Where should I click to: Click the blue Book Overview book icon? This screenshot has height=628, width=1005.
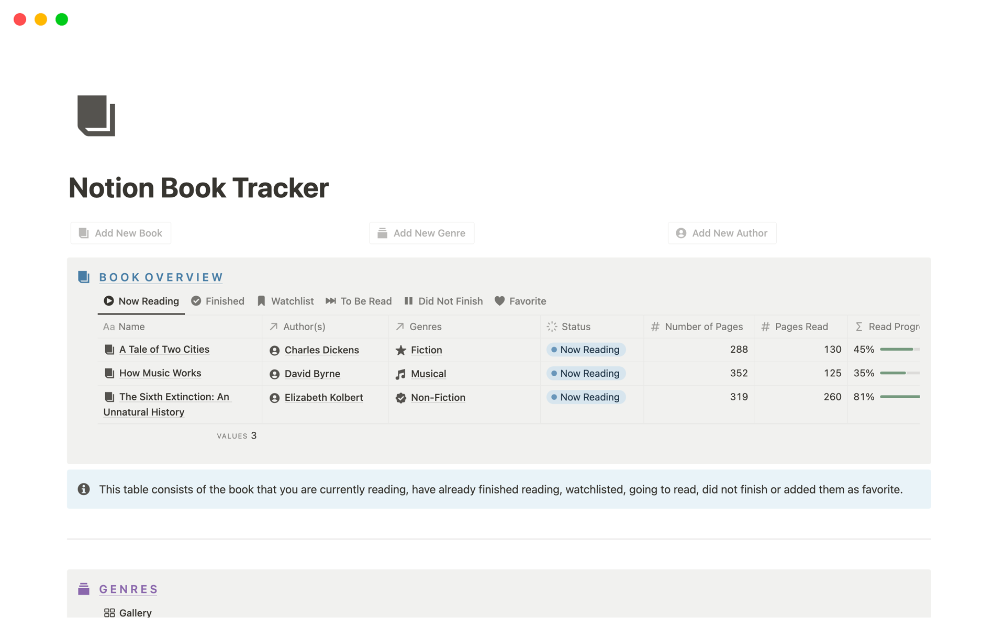pyautogui.click(x=84, y=277)
